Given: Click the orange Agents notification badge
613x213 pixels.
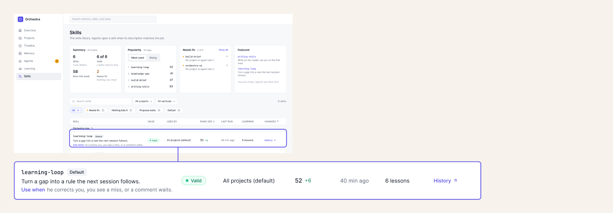Looking at the screenshot, I should (x=57, y=61).
